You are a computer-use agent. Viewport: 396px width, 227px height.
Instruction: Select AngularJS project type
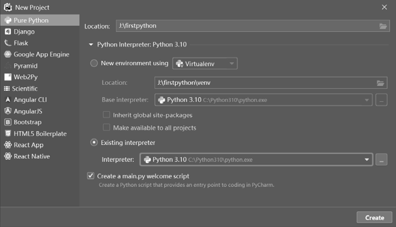[x=40, y=111]
